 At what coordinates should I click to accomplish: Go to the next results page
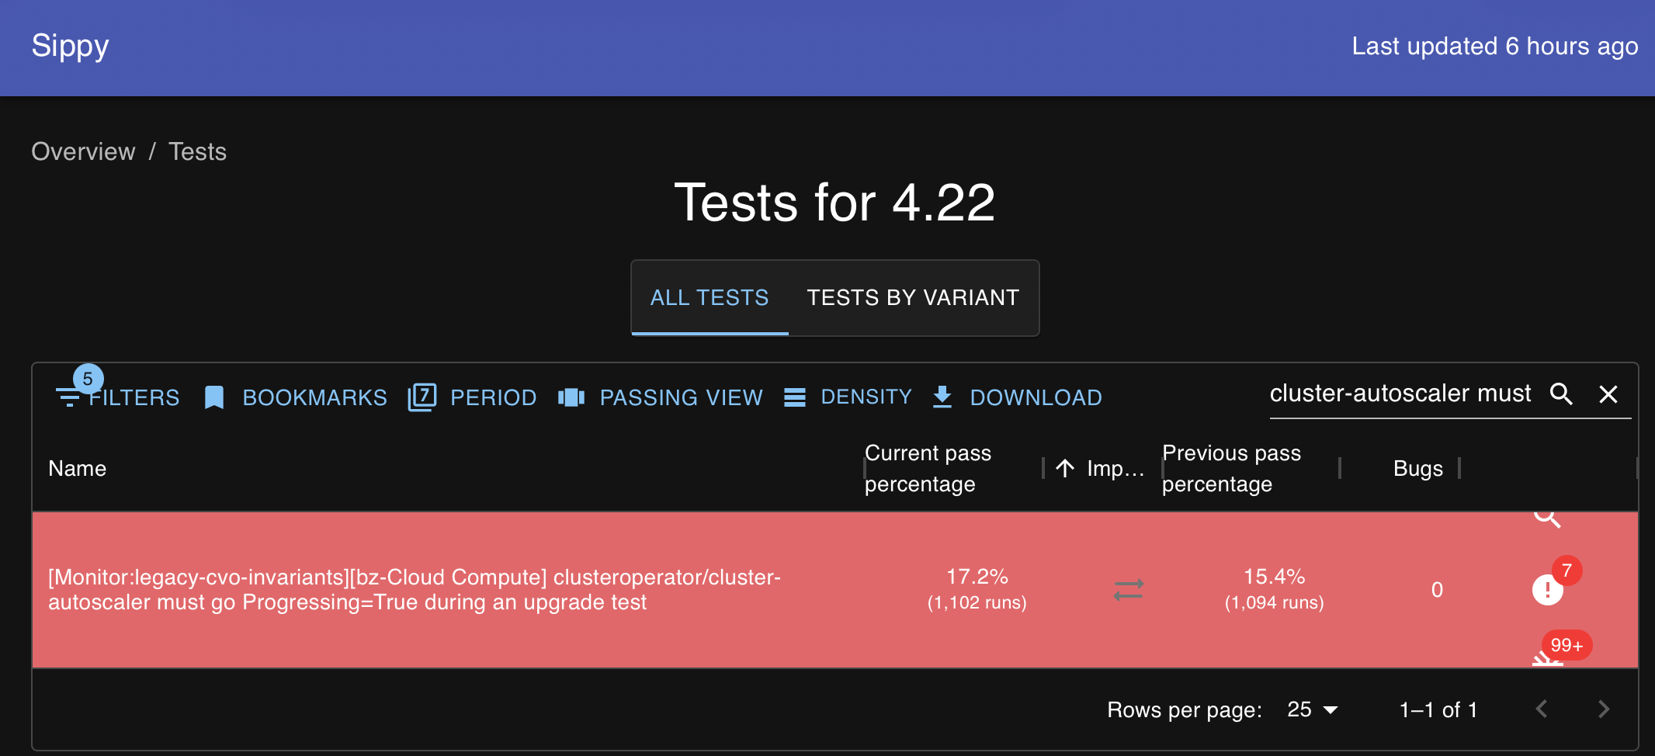click(1604, 709)
